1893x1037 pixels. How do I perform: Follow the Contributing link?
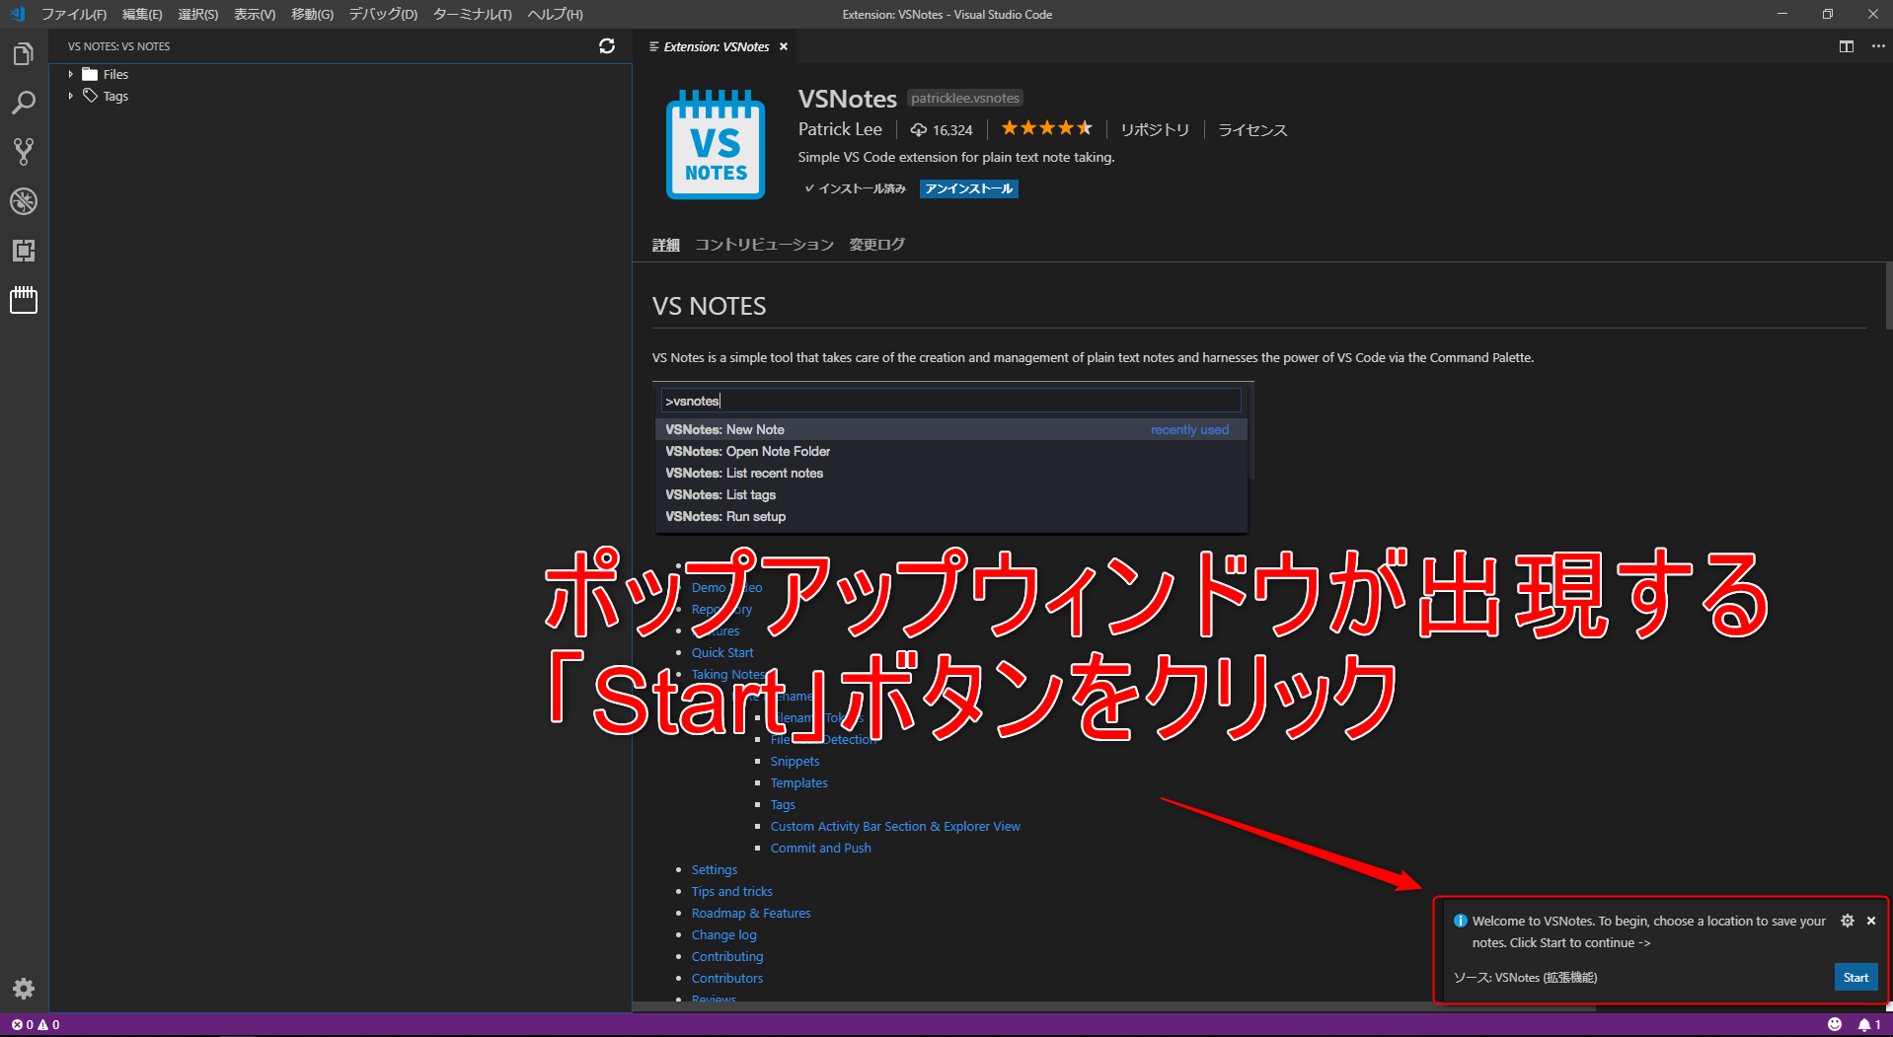pos(727,957)
